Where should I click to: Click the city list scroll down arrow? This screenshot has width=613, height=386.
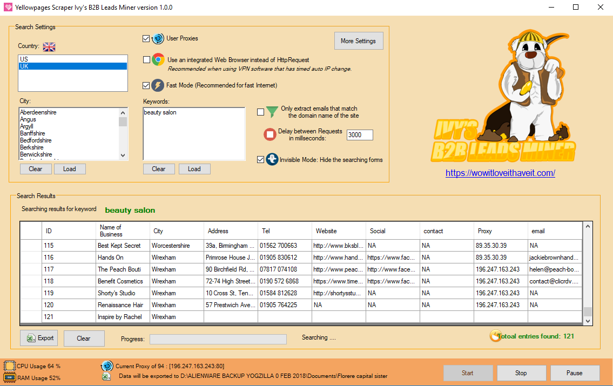[x=123, y=155]
